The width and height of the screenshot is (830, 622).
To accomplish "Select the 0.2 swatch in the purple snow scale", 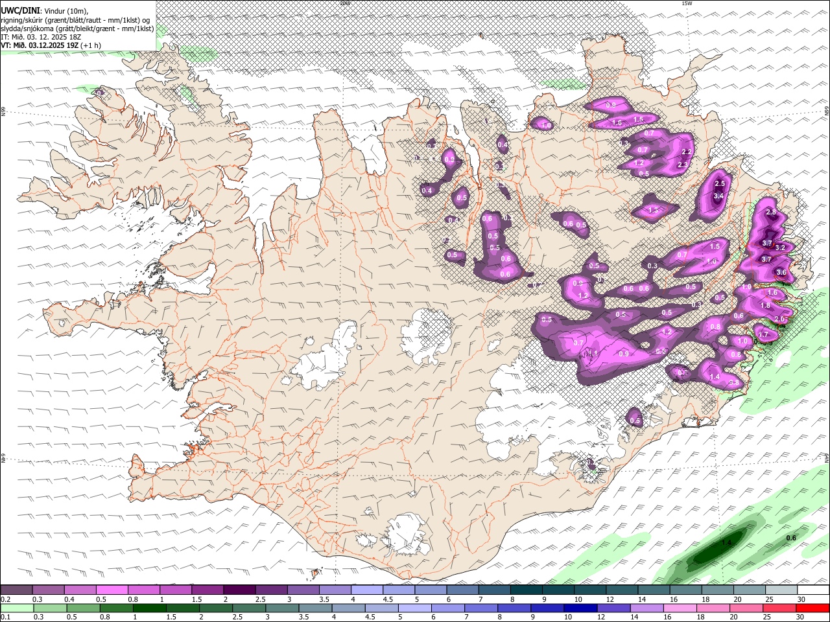I will [16, 590].
